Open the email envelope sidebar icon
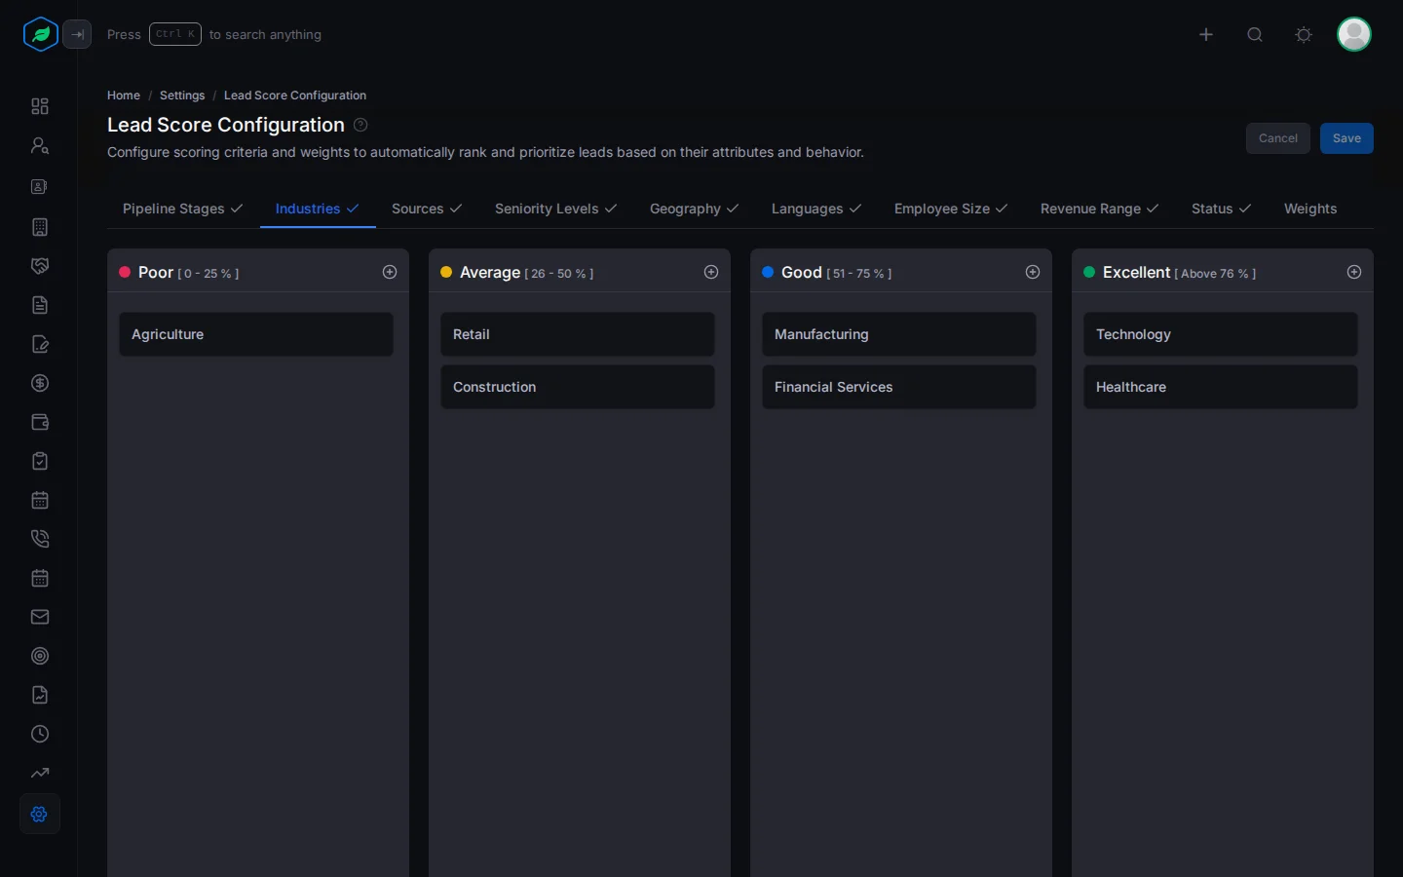Screen dimensions: 1403x877 [40, 617]
